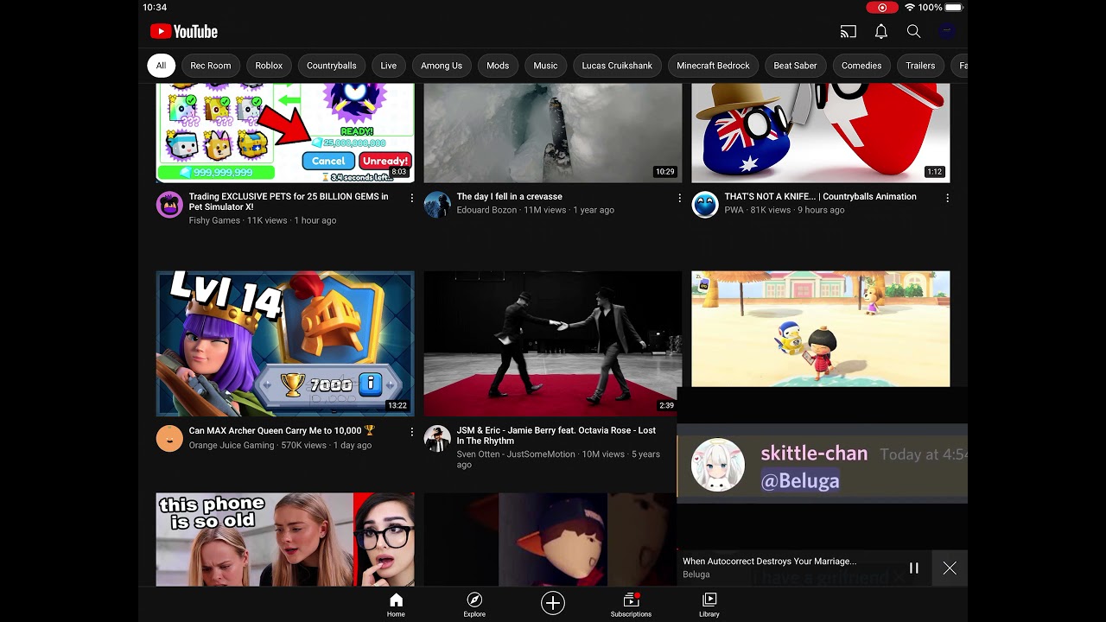Image resolution: width=1106 pixels, height=622 pixels.
Task: Tap the battery indicator in status bar
Action: [954, 8]
